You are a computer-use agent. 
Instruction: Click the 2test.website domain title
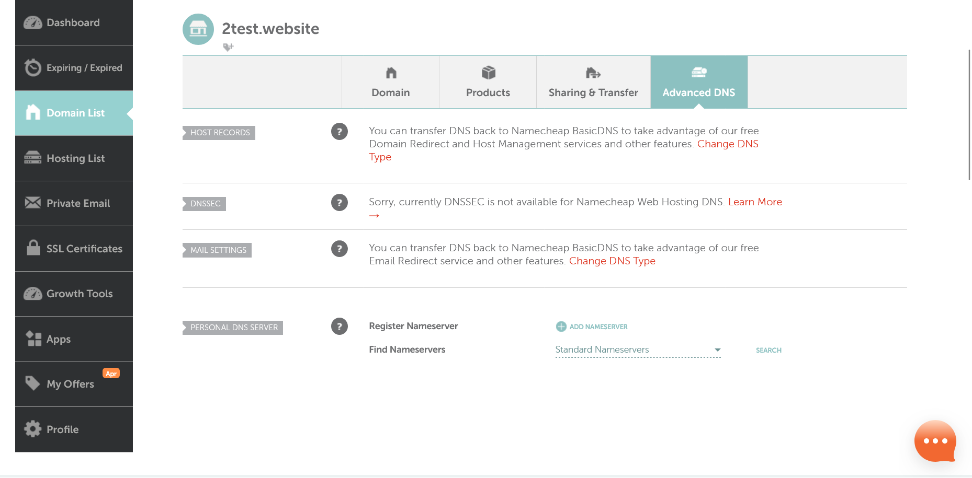(x=270, y=29)
